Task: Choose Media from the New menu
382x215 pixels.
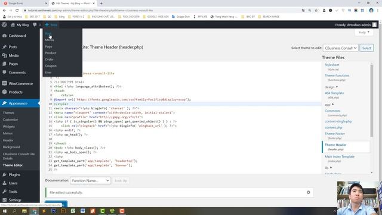Action: click(50, 40)
